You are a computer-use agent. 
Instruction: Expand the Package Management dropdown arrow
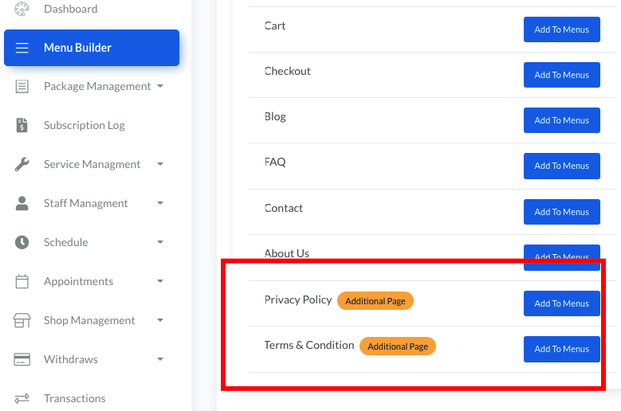click(x=160, y=86)
